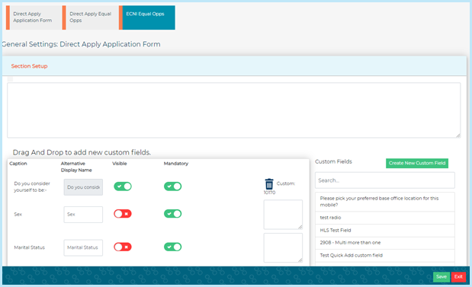Click Create New Custom Field button

(x=417, y=163)
